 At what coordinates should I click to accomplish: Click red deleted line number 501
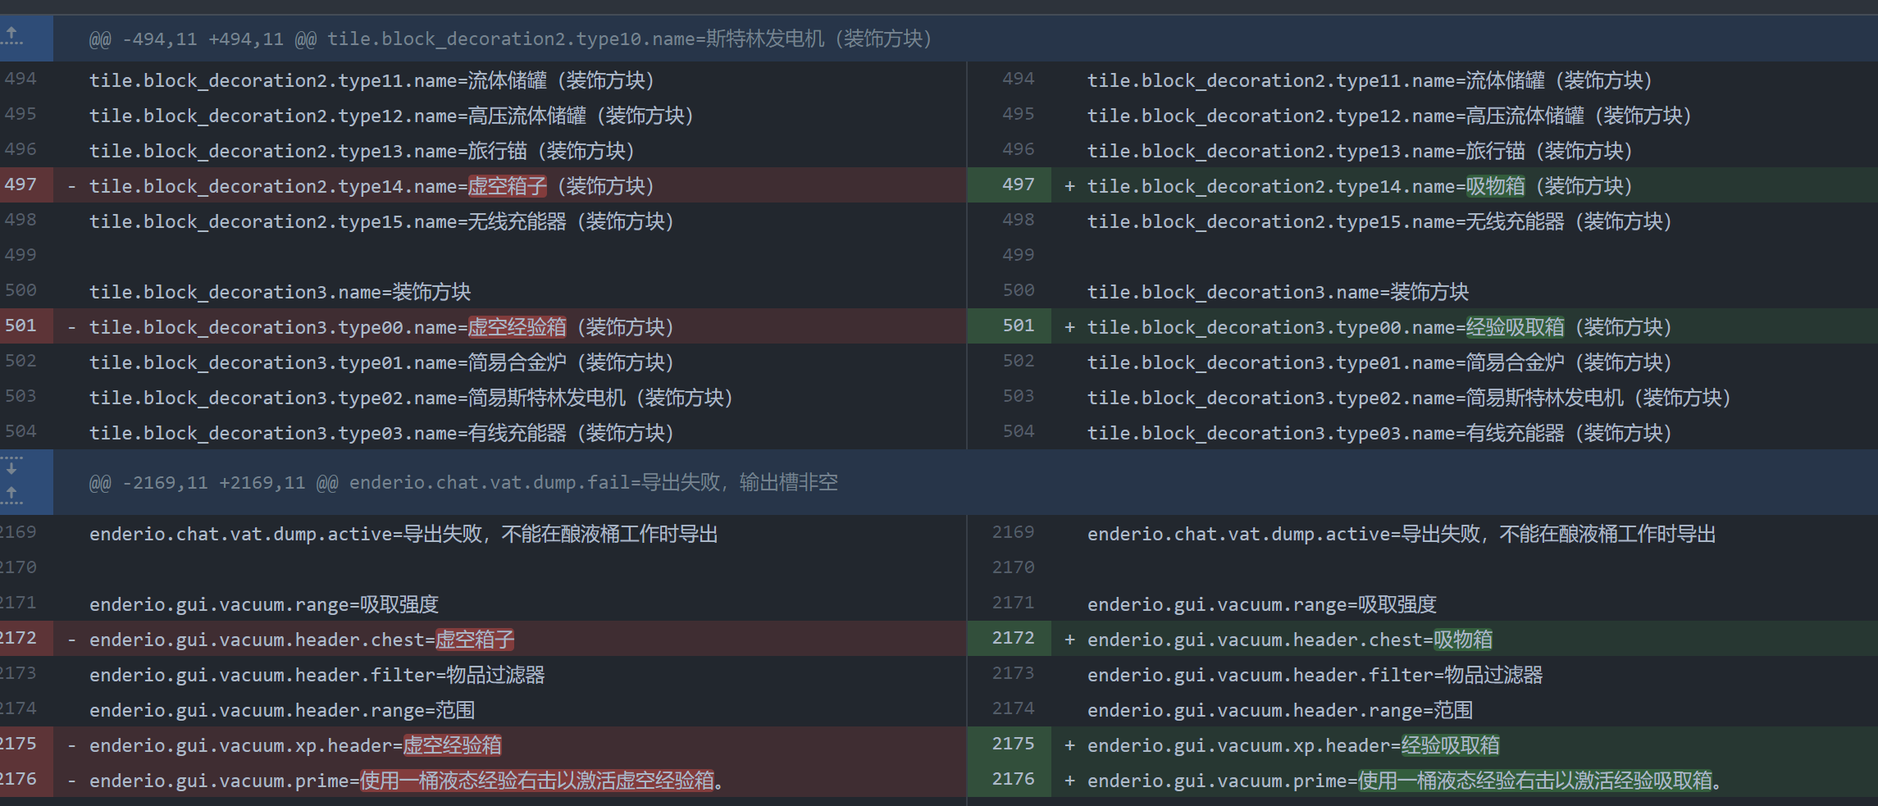tap(21, 326)
